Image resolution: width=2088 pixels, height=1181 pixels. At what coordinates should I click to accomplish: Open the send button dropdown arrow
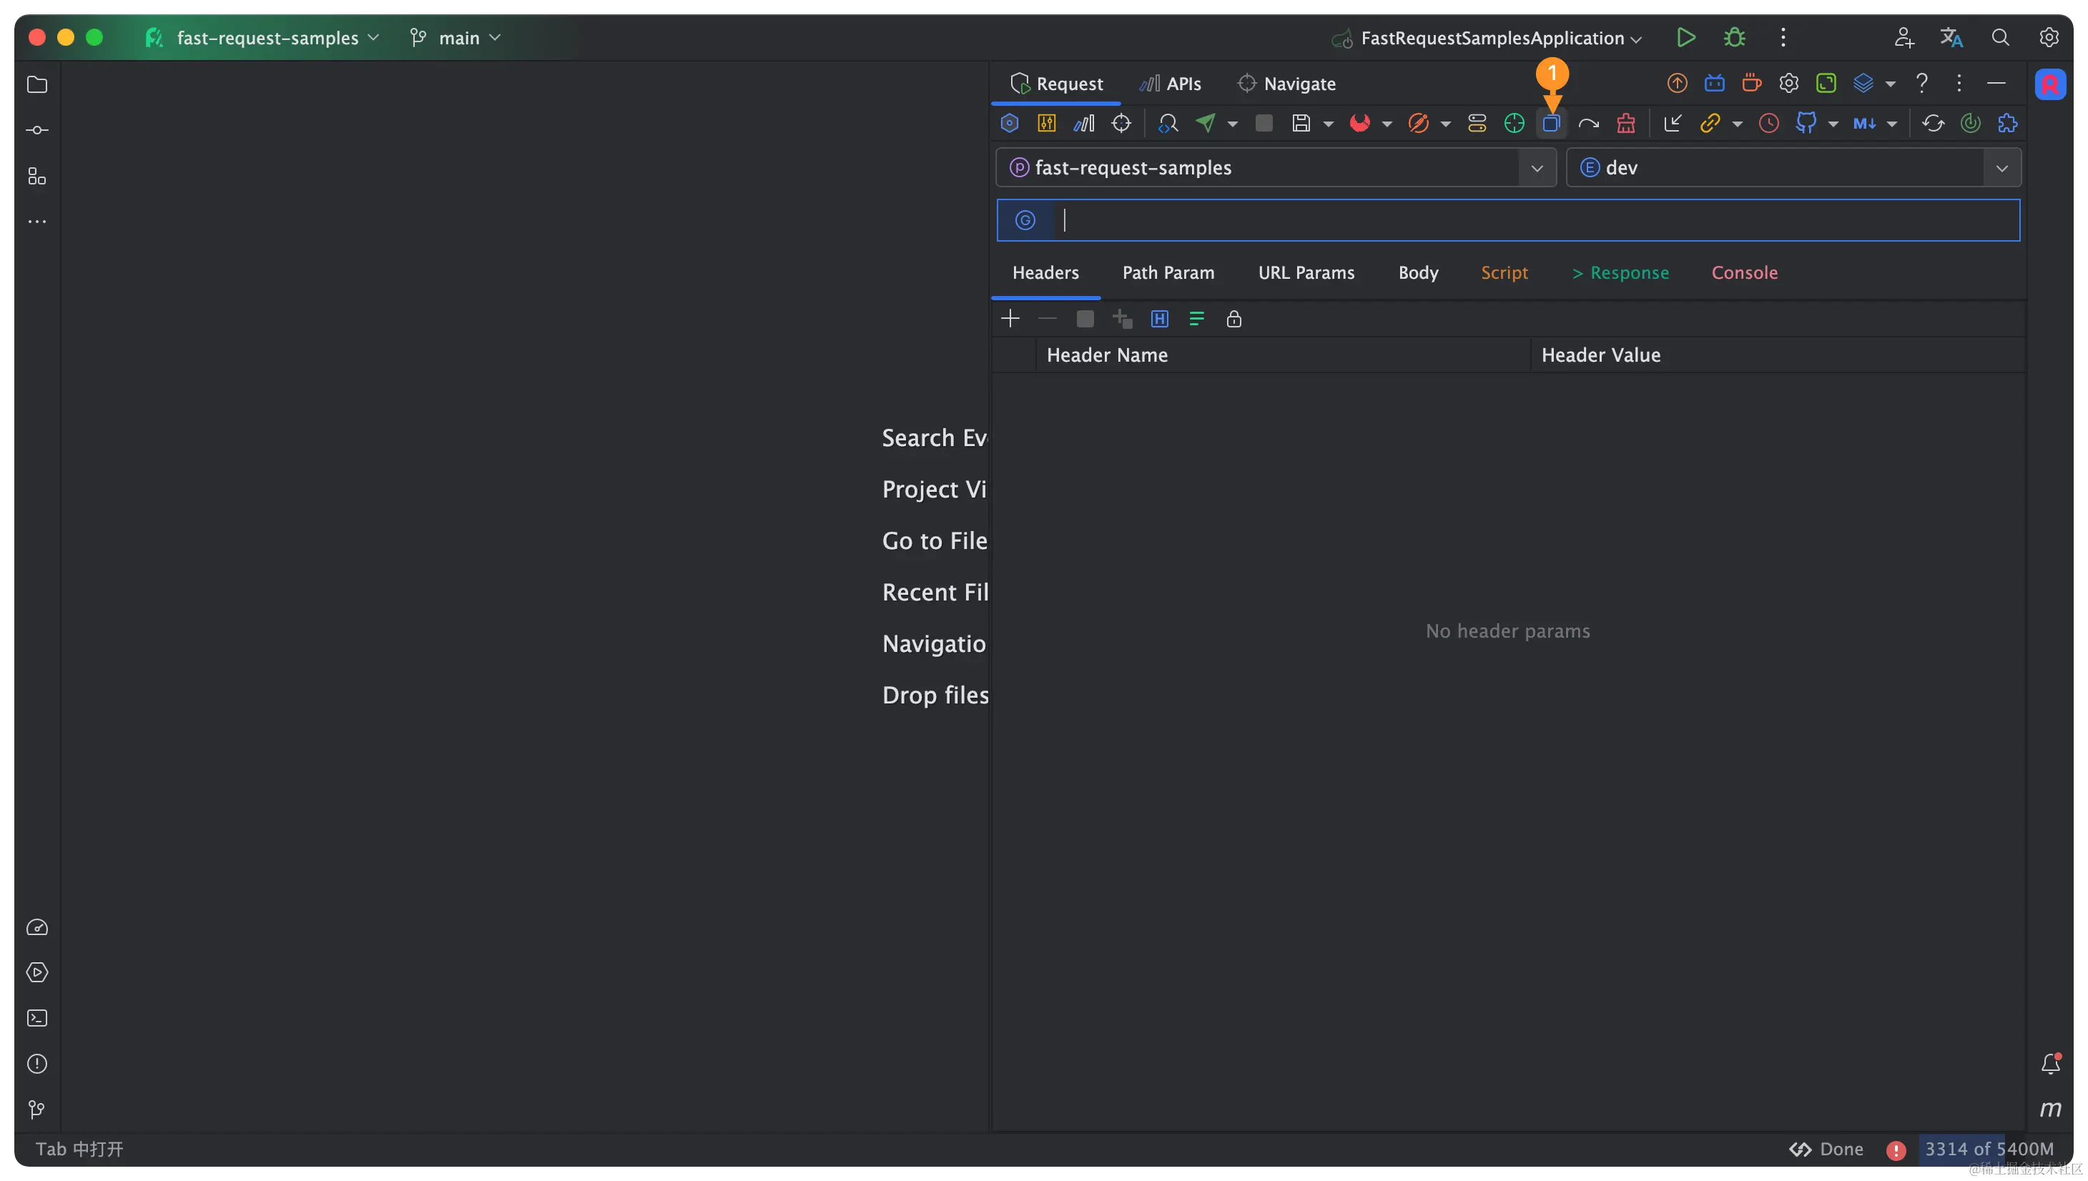pos(1232,124)
